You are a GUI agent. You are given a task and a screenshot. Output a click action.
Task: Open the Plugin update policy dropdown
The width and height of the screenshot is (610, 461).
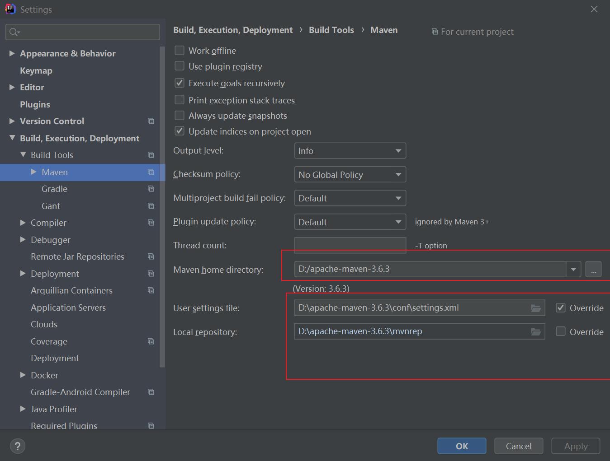pos(350,222)
